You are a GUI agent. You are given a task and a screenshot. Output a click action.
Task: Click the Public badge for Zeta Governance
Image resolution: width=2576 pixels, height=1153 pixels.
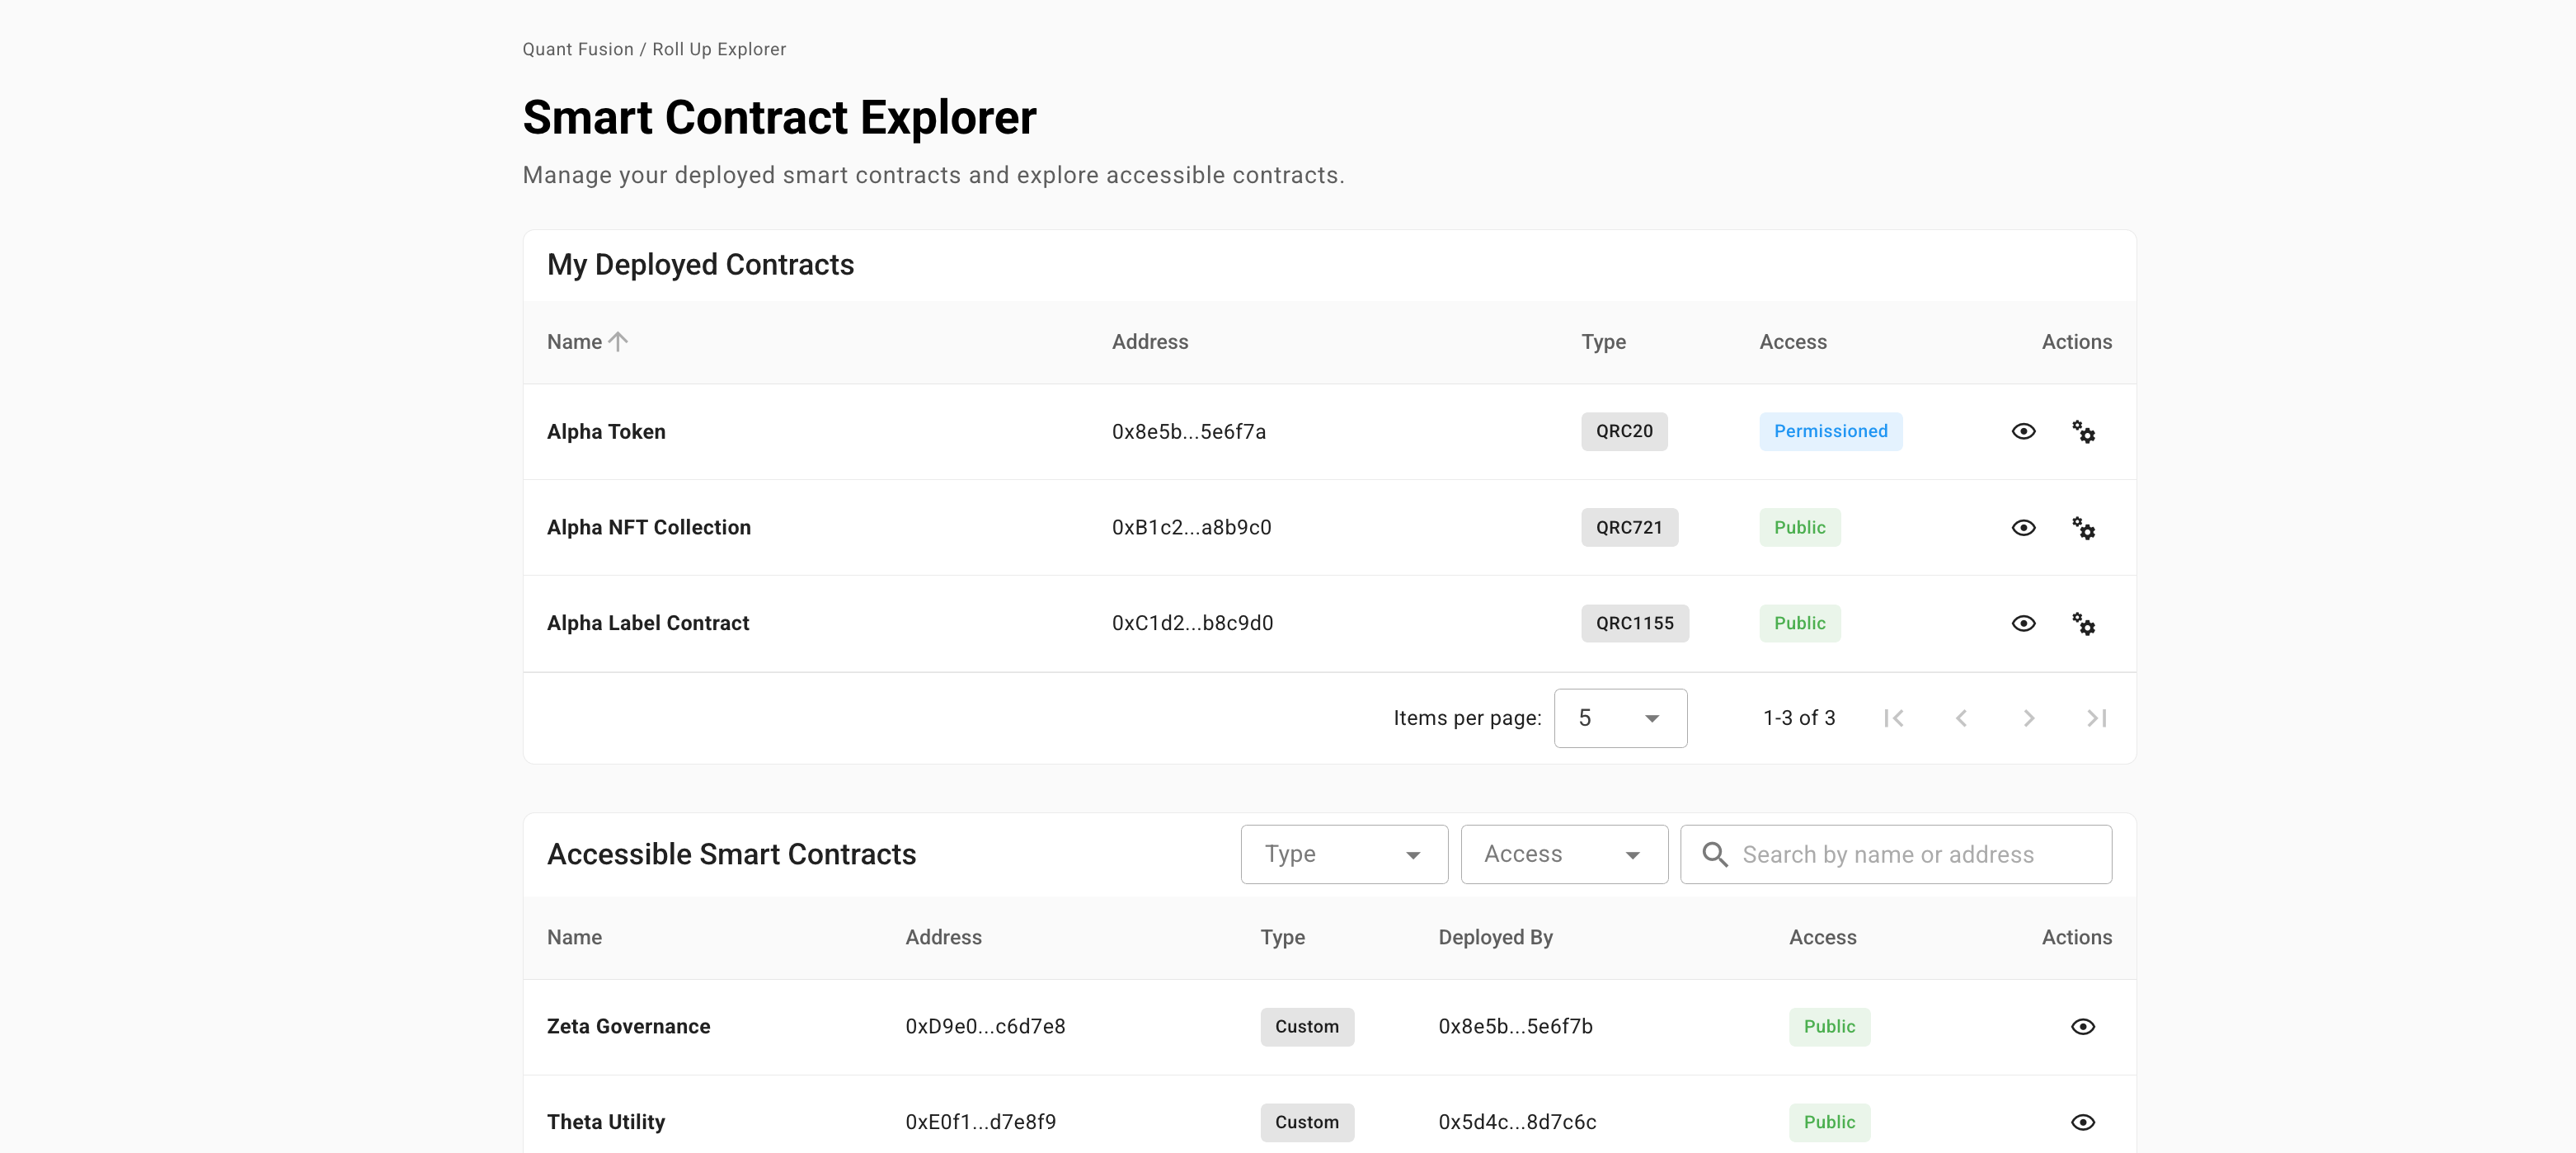(x=1829, y=1026)
